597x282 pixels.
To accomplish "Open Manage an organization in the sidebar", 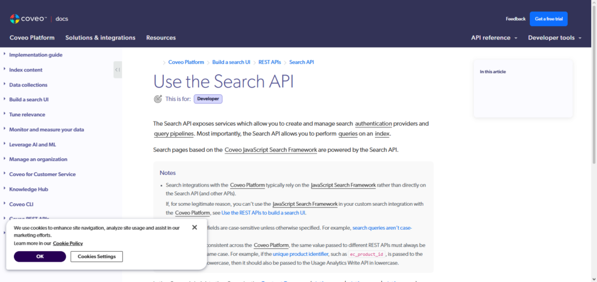I will pos(38,159).
